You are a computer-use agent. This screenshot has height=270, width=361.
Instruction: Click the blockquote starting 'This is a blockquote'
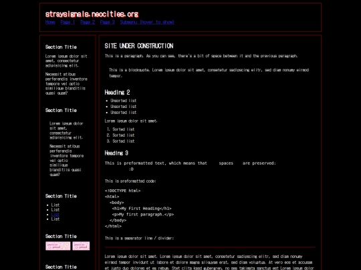[x=209, y=73]
